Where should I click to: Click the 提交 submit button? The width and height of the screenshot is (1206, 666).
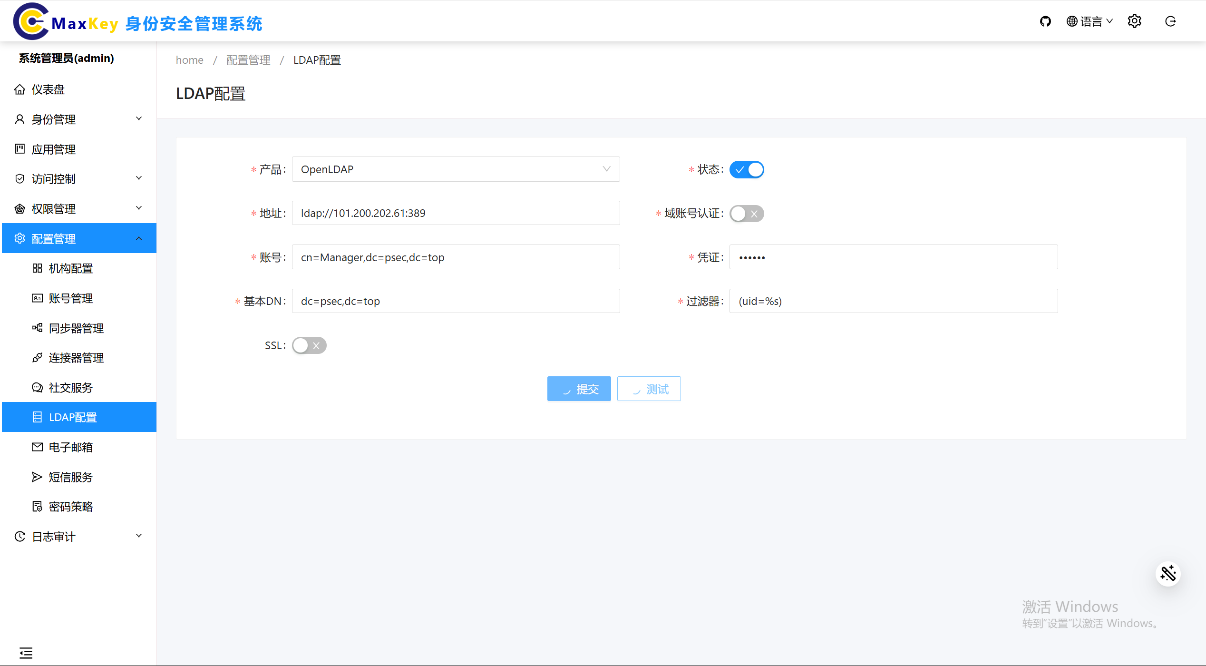[x=579, y=389]
